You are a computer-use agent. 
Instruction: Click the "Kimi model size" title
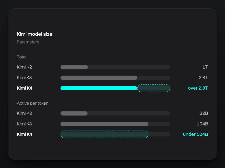[35, 34]
